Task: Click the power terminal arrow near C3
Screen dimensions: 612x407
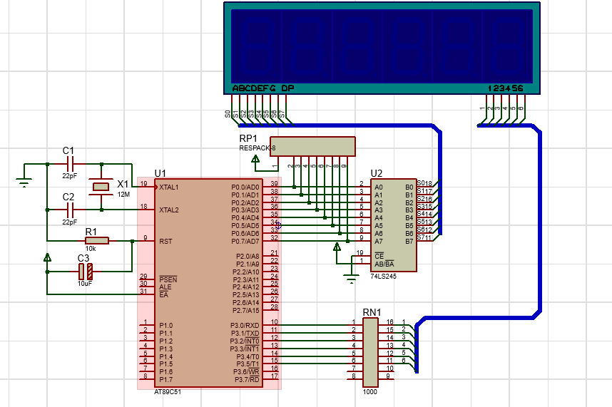Action: (47, 257)
